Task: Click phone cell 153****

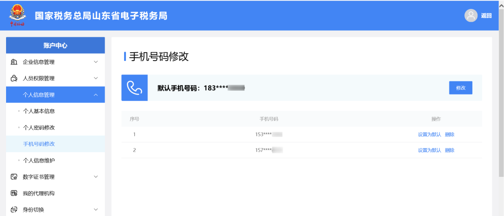Action: 269,135
